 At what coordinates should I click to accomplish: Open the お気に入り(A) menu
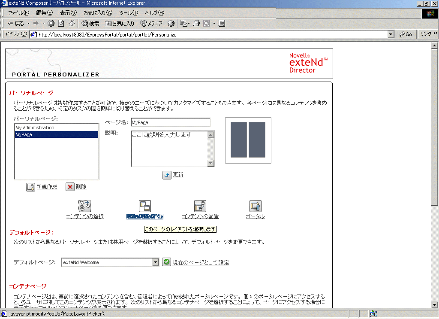(x=98, y=13)
